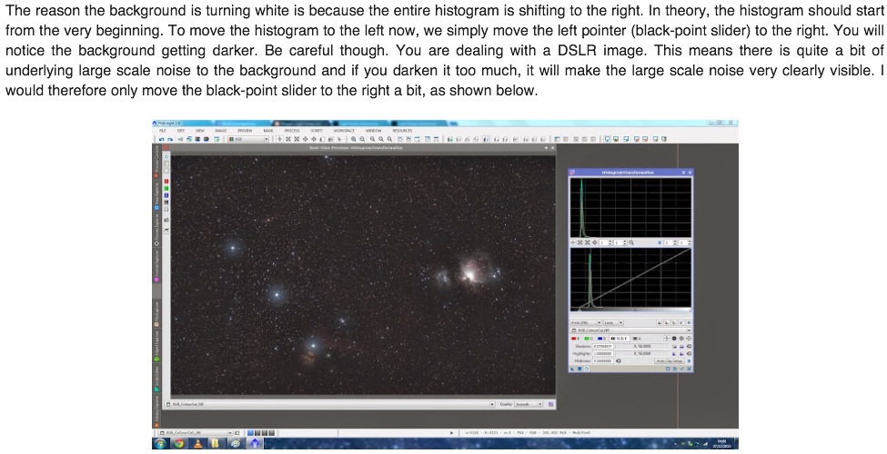This screenshot has width=887, height=454.
Task: Open the Quality dropdown under the preview
Action: pyautogui.click(x=539, y=403)
